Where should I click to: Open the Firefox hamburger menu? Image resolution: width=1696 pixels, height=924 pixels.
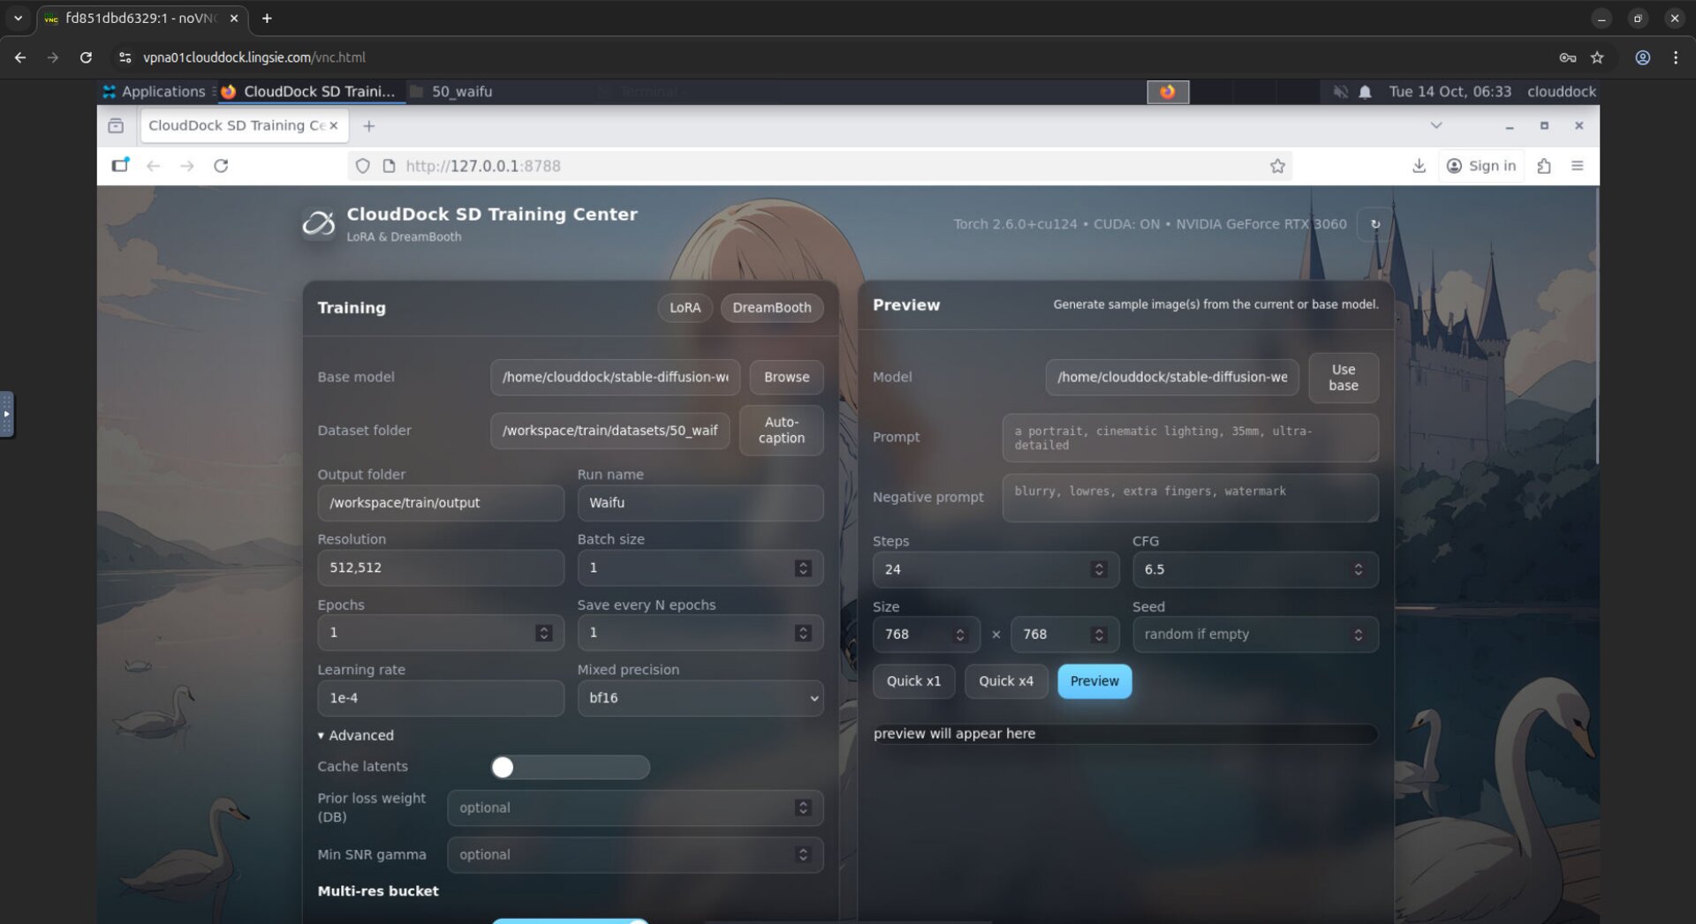click(x=1577, y=166)
